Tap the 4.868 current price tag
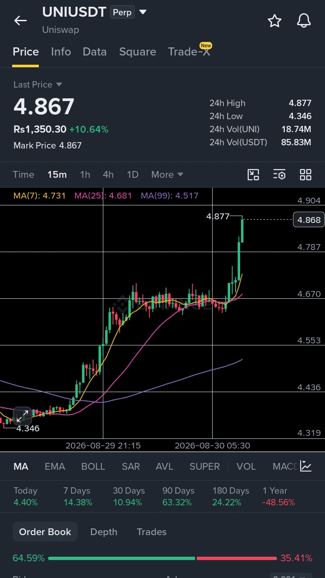The height and width of the screenshot is (578, 325). click(x=309, y=220)
